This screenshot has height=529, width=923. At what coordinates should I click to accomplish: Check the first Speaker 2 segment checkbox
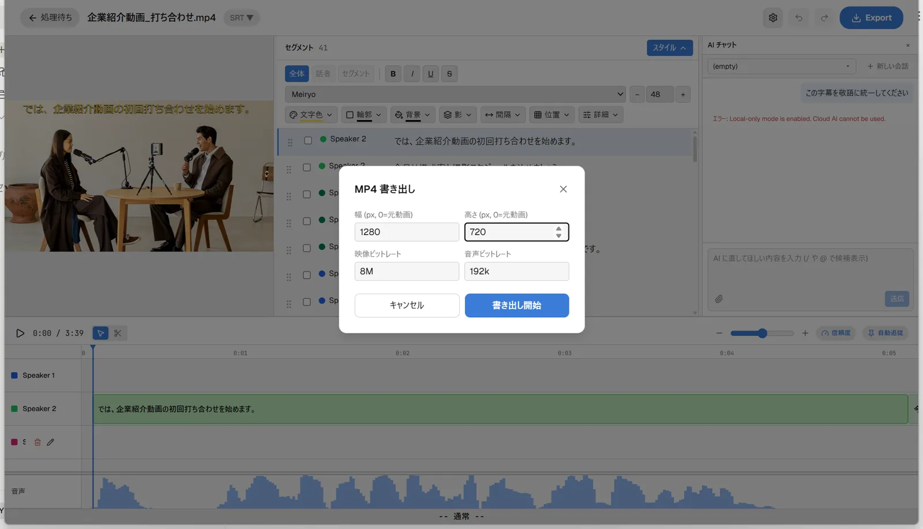point(308,140)
